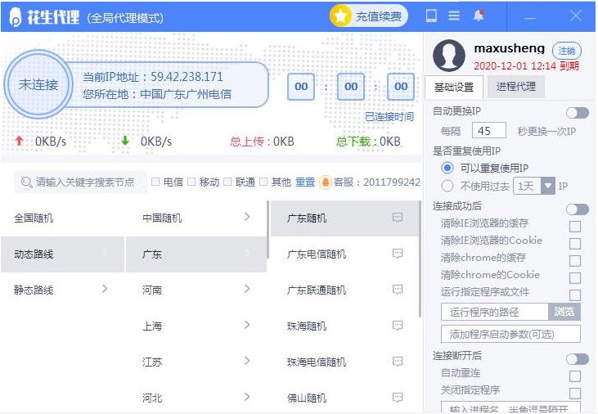Click the 客服 customer service QQ icon
Viewport: 598px width, 414px height.
pos(325,182)
